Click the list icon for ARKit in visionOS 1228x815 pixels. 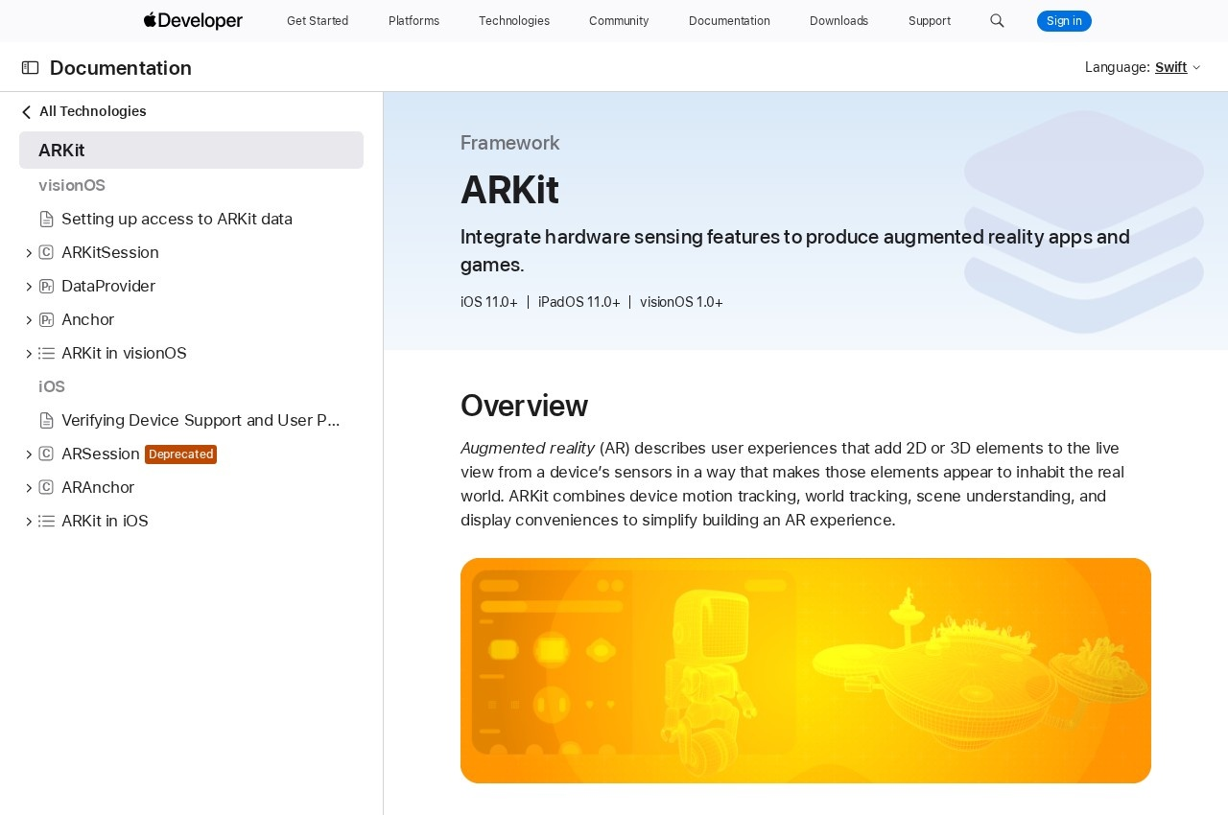[x=46, y=353]
